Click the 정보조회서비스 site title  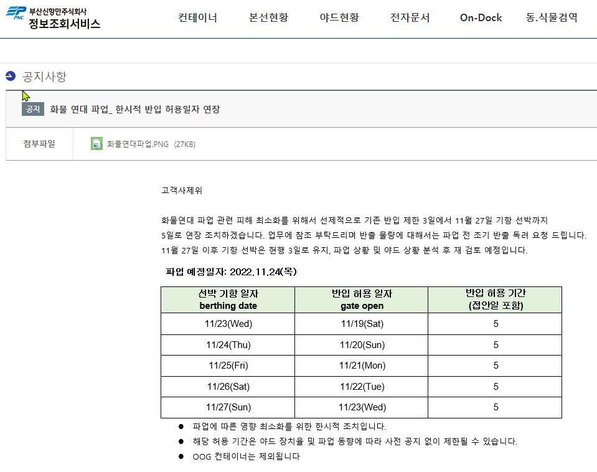pyautogui.click(x=64, y=24)
